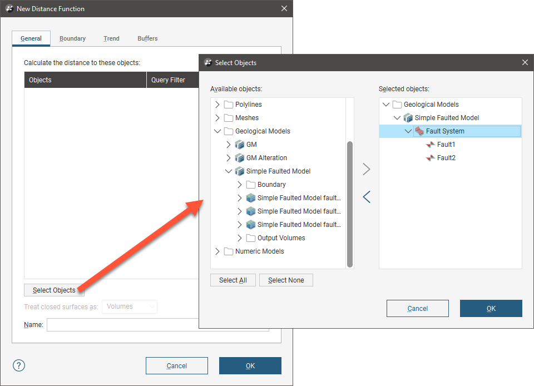The height and width of the screenshot is (386, 534).
Task: Open help with the question mark icon
Action: pyautogui.click(x=19, y=365)
